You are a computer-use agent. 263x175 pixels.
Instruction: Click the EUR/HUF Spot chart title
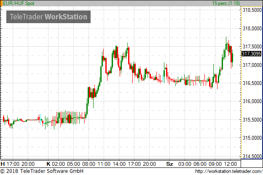tap(19, 3)
